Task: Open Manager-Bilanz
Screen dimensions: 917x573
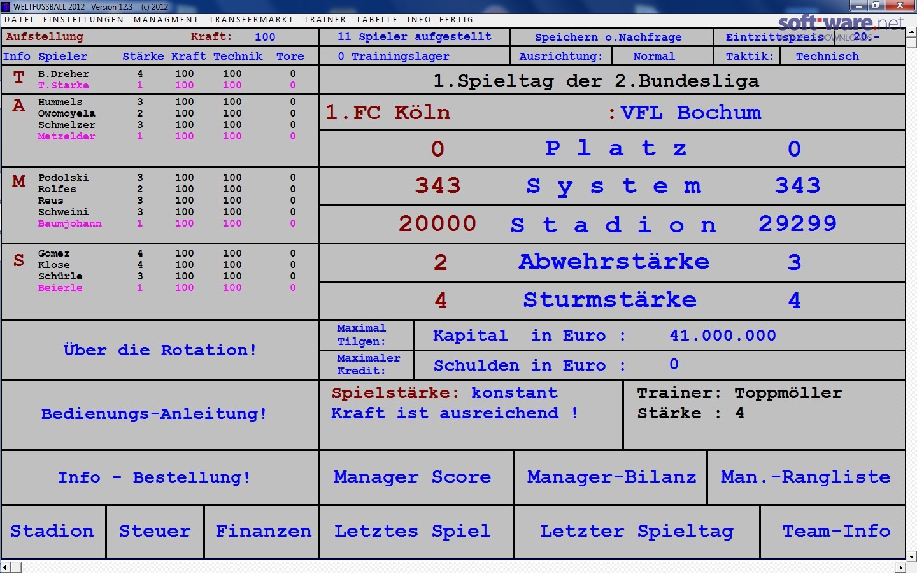Action: [610, 478]
